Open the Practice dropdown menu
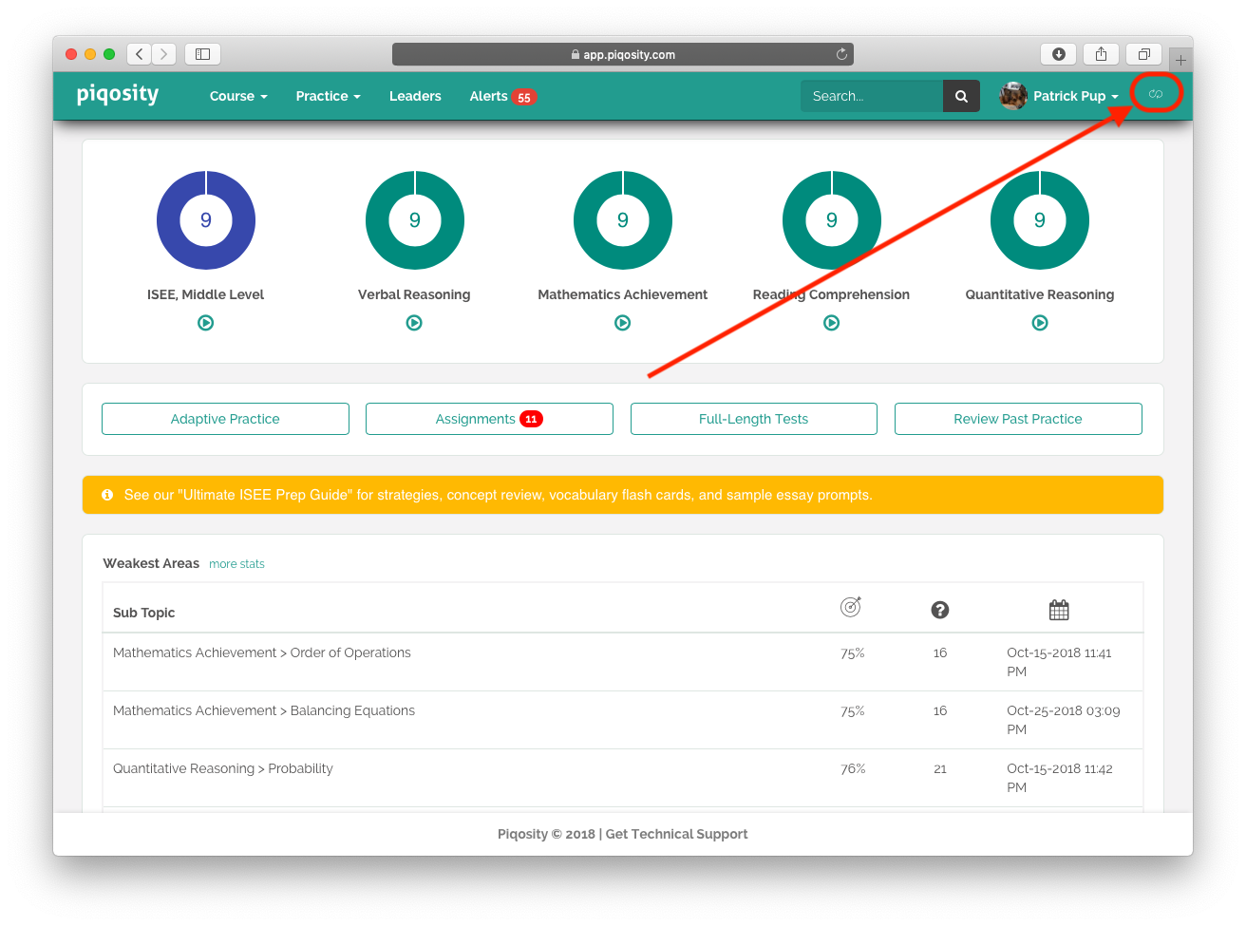The image size is (1246, 926). click(328, 96)
